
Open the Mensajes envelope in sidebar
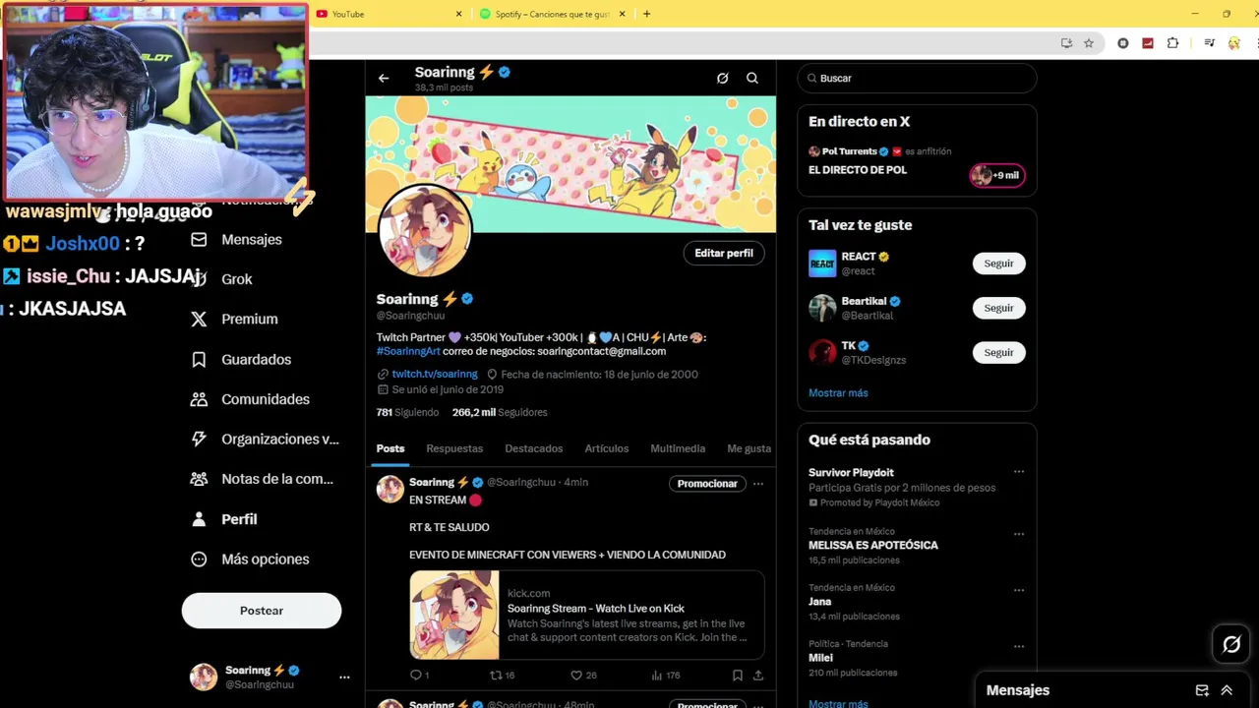coord(236,240)
